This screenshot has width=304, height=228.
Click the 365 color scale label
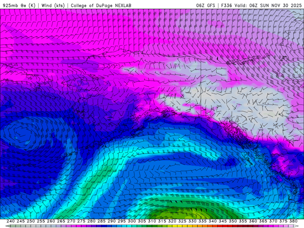tap(263, 221)
